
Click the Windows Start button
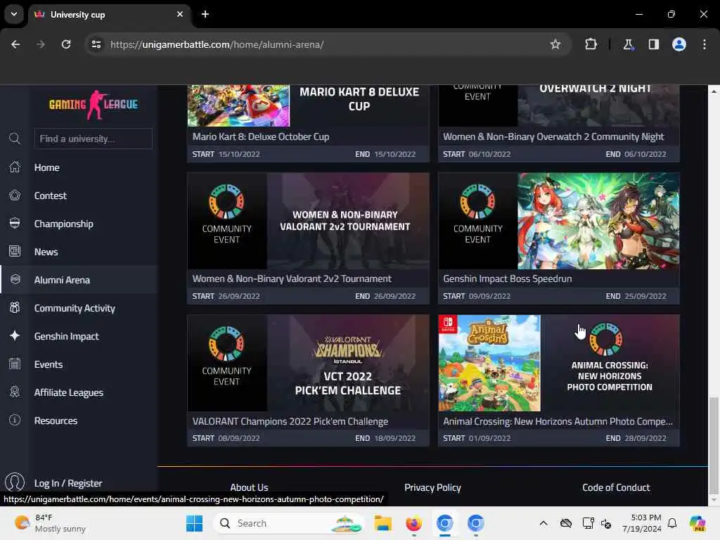click(194, 523)
